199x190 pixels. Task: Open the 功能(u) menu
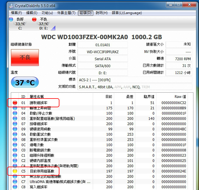(47, 13)
